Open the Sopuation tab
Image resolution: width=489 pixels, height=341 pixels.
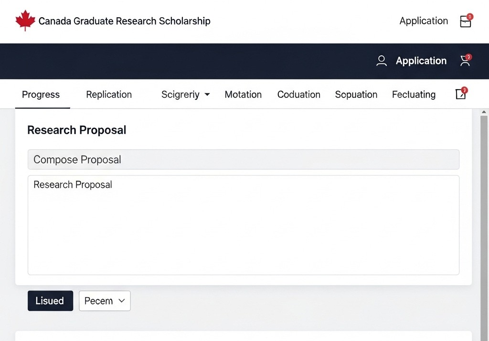(x=356, y=94)
